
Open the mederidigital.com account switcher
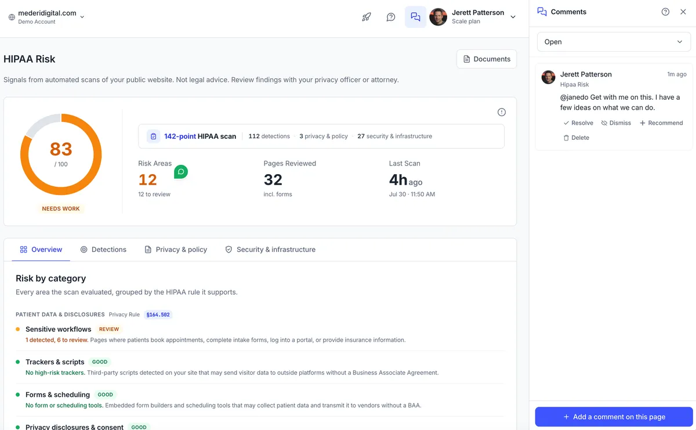[x=46, y=17]
